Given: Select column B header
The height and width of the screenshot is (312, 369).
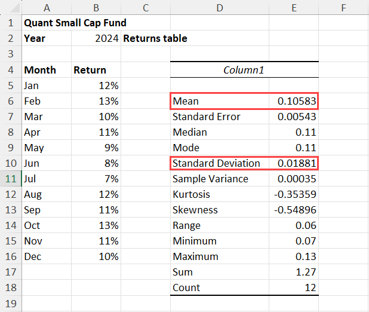Looking at the screenshot, I should pos(96,8).
